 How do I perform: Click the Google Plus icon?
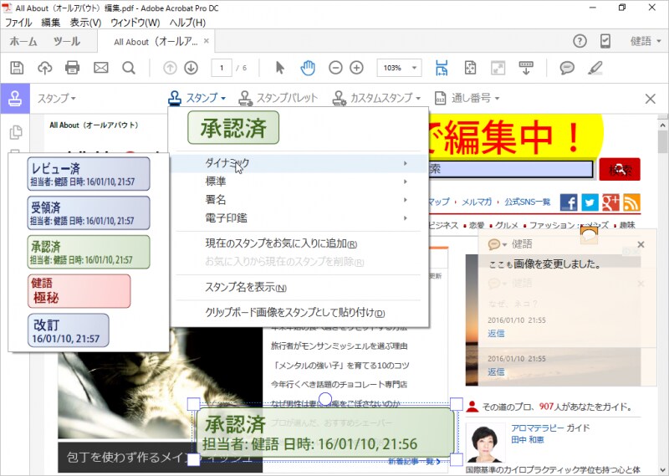[610, 202]
